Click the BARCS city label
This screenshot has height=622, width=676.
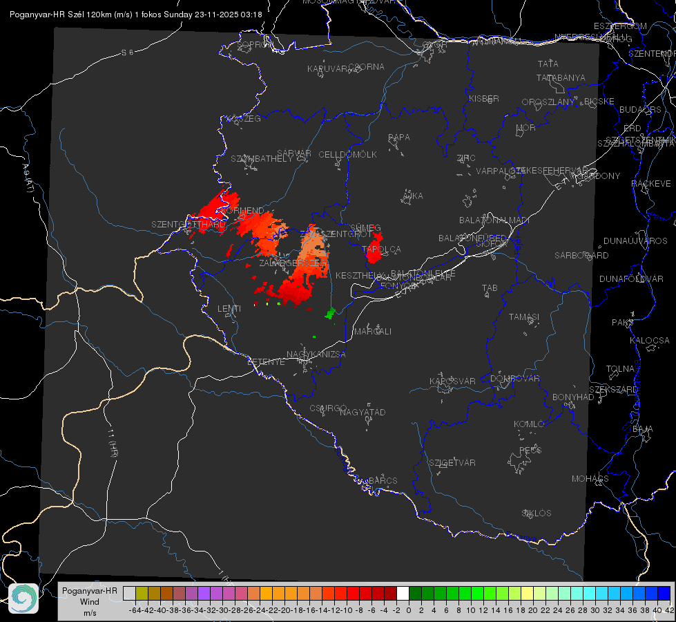383,480
